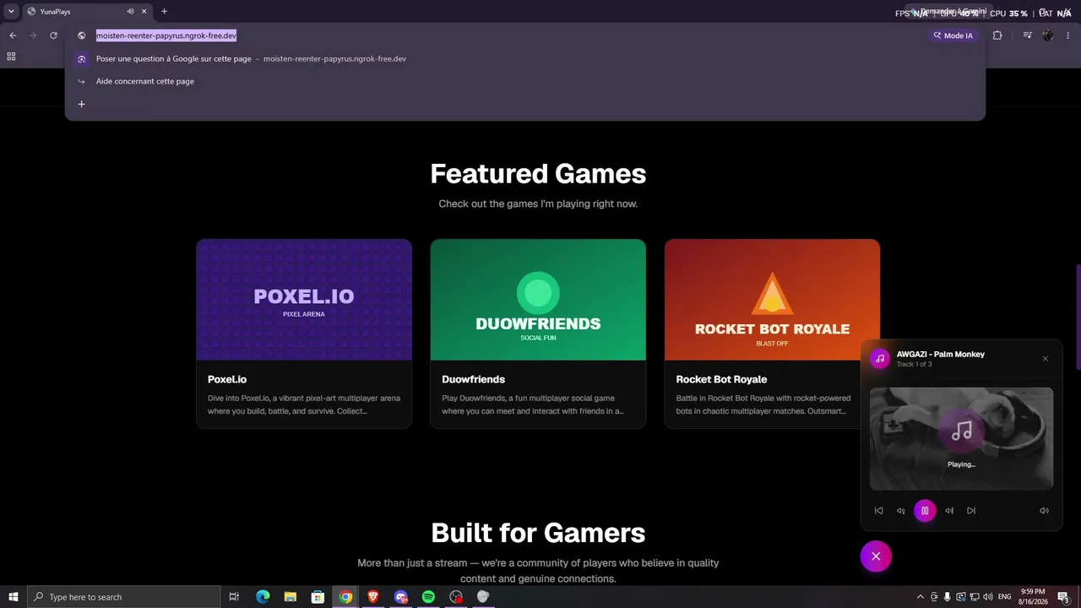Open Microsoft Store from taskbar
The image size is (1081, 608).
pos(318,597)
